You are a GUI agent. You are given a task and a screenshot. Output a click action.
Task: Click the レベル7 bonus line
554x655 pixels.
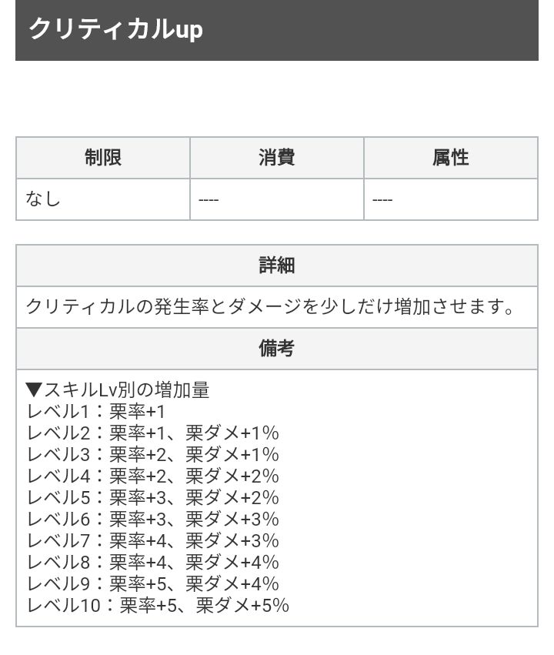pos(152,540)
